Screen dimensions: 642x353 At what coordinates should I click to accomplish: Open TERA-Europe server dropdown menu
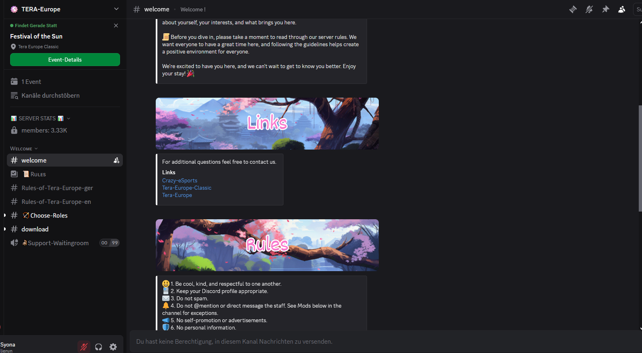[x=65, y=9]
